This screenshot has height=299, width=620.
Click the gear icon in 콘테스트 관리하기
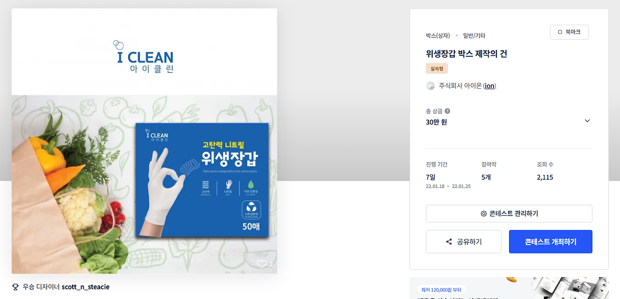pyautogui.click(x=483, y=214)
